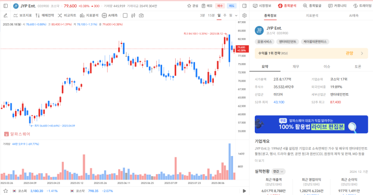This screenshot has width=373, height=195.
Task: Open 지표분석 in chart toolbar
Action: (89, 15)
